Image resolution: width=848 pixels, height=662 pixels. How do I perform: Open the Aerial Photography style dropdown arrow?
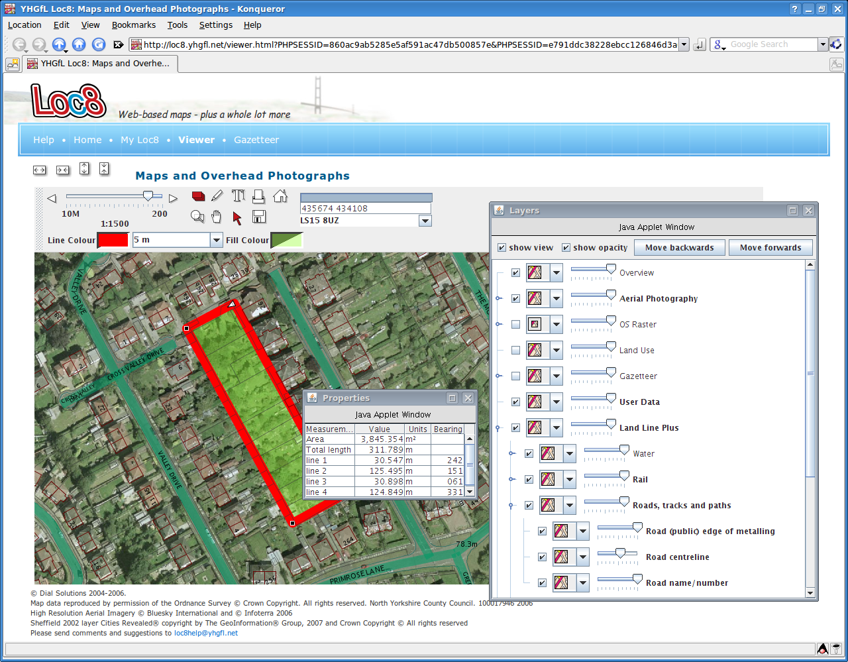tap(556, 298)
